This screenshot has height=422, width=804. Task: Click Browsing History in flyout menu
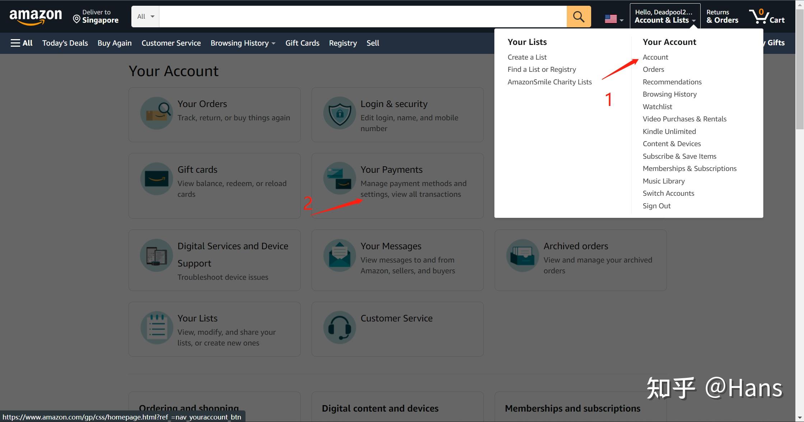pyautogui.click(x=670, y=94)
